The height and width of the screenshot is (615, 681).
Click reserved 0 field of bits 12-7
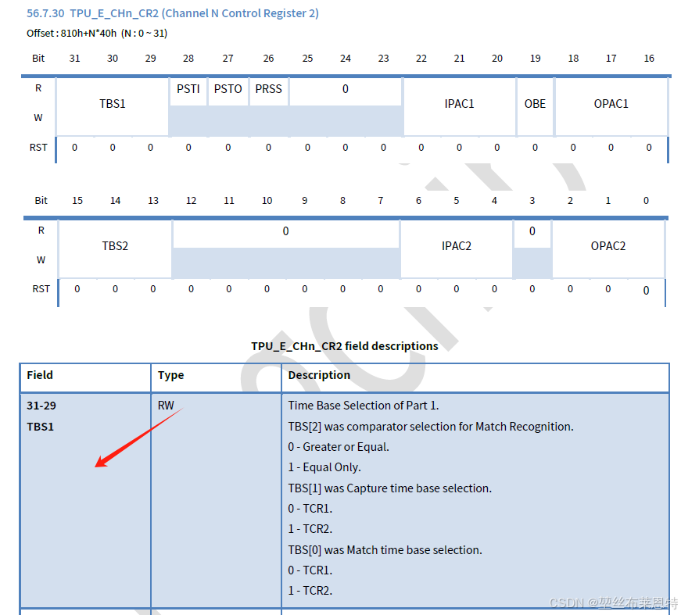pos(286,232)
